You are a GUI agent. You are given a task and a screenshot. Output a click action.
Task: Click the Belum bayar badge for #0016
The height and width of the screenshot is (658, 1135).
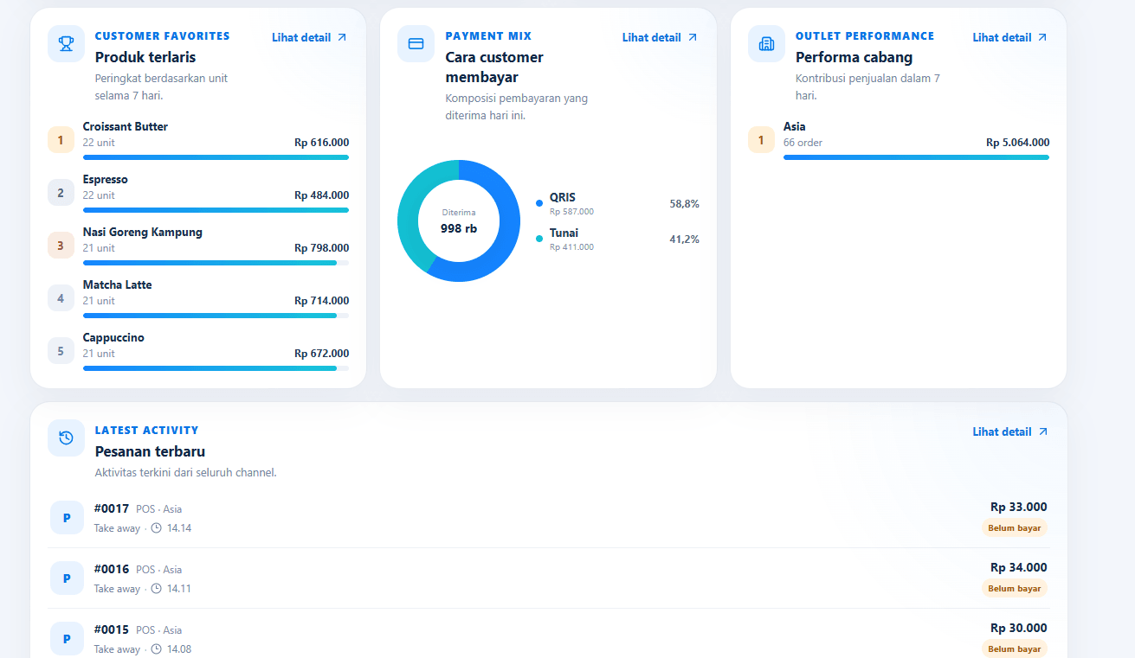pos(1015,589)
